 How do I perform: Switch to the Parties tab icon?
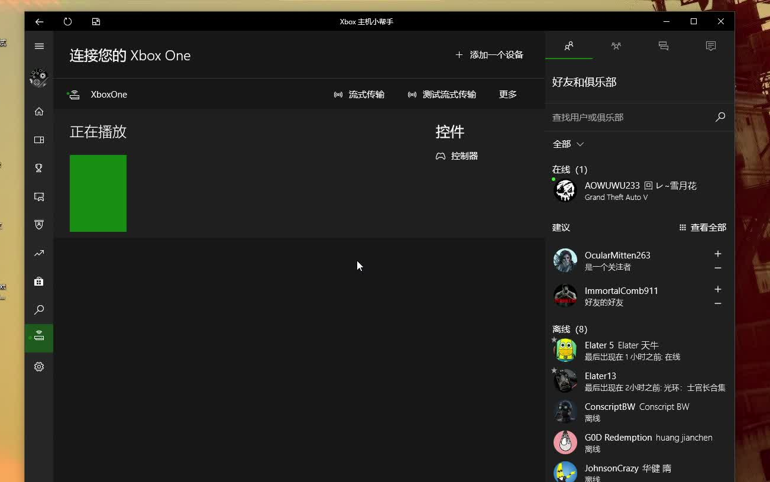[616, 46]
